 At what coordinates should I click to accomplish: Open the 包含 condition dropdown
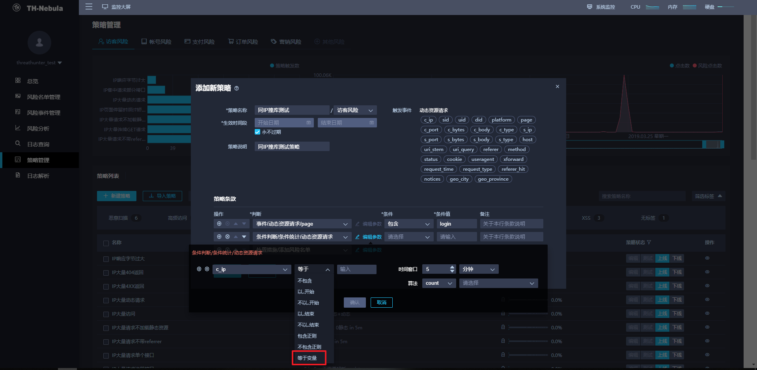(x=409, y=224)
